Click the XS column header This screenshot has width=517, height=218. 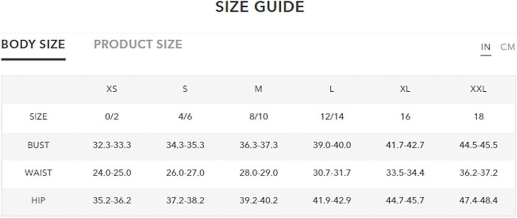[112, 89]
